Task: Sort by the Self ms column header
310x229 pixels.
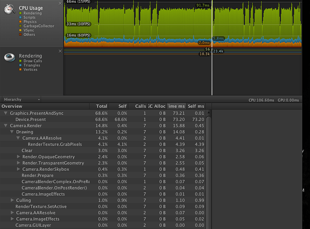Action: (x=196, y=106)
